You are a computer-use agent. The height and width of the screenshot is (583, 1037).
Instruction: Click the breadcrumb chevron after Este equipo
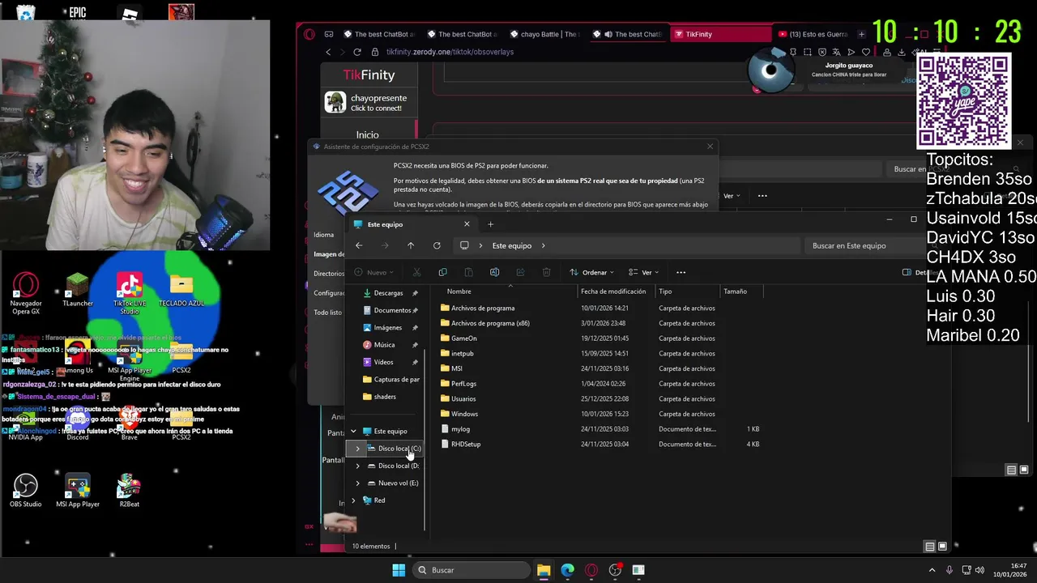[544, 245]
